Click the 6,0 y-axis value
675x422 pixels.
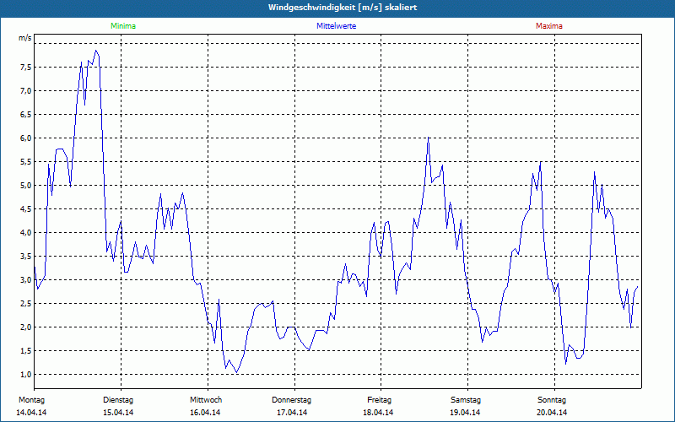click(x=25, y=138)
